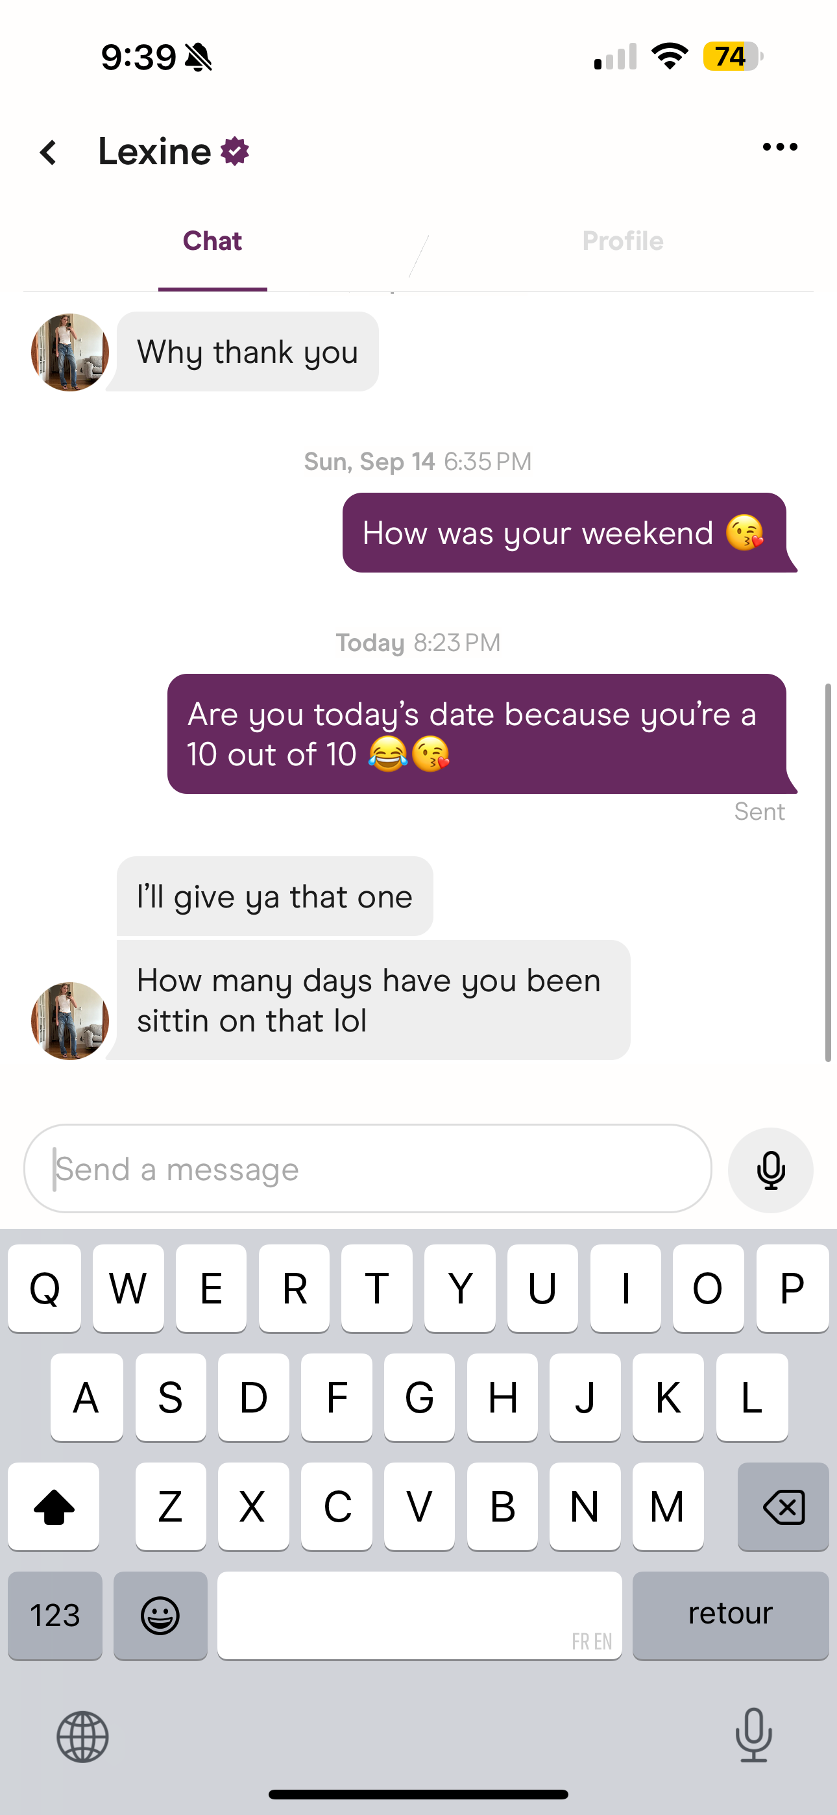Tap the "10 out of 10" sent message bubble
837x1815 pixels.
[x=477, y=734]
